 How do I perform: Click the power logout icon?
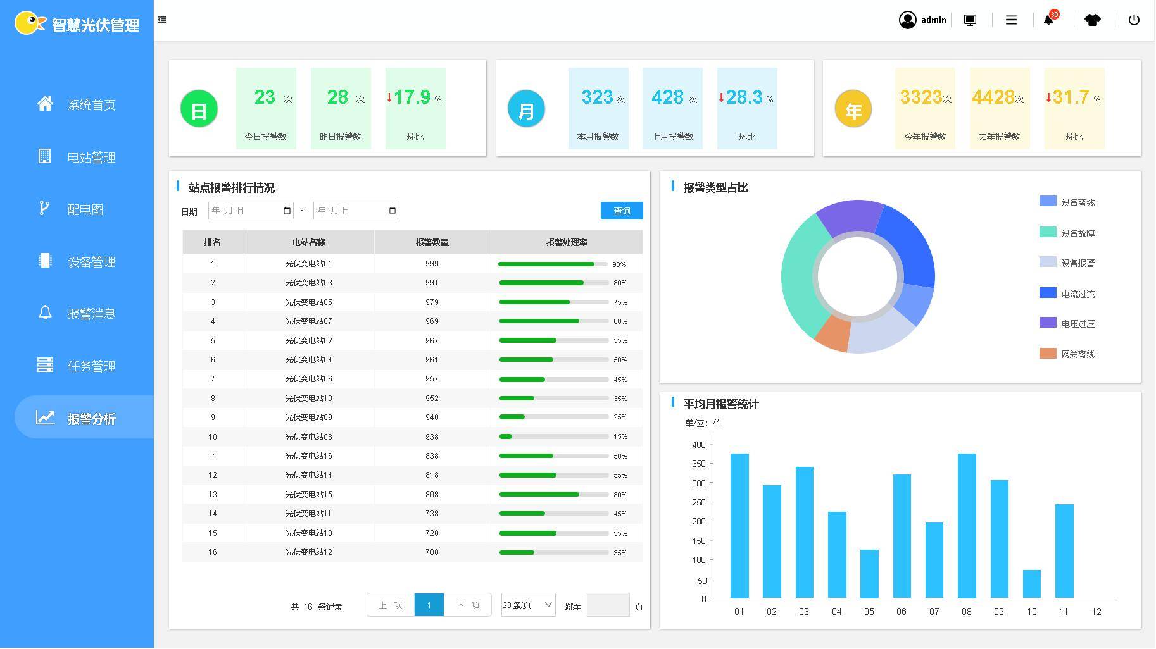tap(1134, 20)
